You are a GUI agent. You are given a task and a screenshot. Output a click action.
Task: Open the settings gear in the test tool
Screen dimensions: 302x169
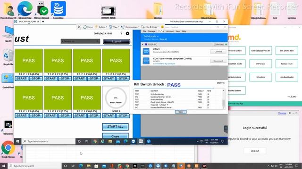pyautogui.click(x=127, y=33)
